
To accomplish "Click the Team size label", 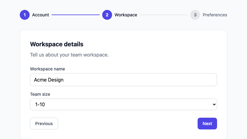I will (40, 94).
